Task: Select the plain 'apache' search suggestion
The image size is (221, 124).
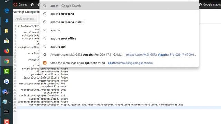Action: point(119,30)
